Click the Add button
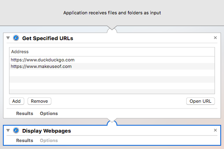The width and height of the screenshot is (224, 149). click(x=16, y=101)
